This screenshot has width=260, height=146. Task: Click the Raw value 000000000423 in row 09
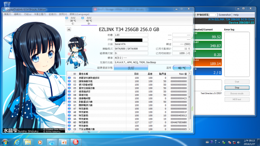tap(178, 98)
